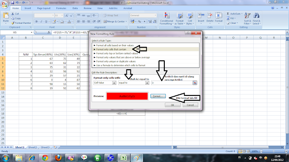Click the Fill Color bucket icon

pos(62,22)
